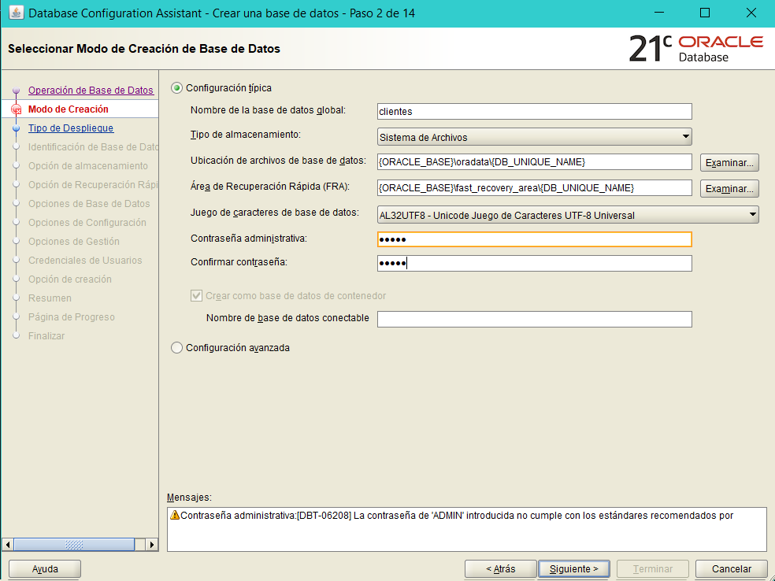
Task: Click the disabled Identificación de Base de Datos step
Action: pyautogui.click(x=93, y=147)
